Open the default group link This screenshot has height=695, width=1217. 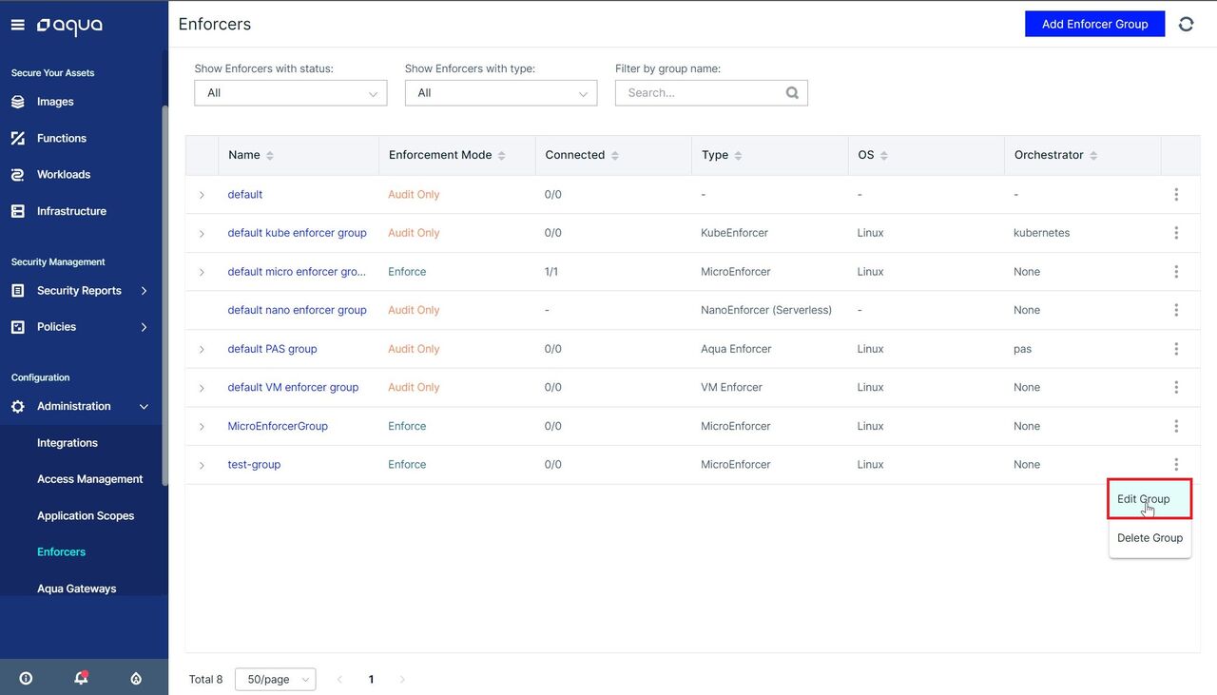click(x=245, y=194)
